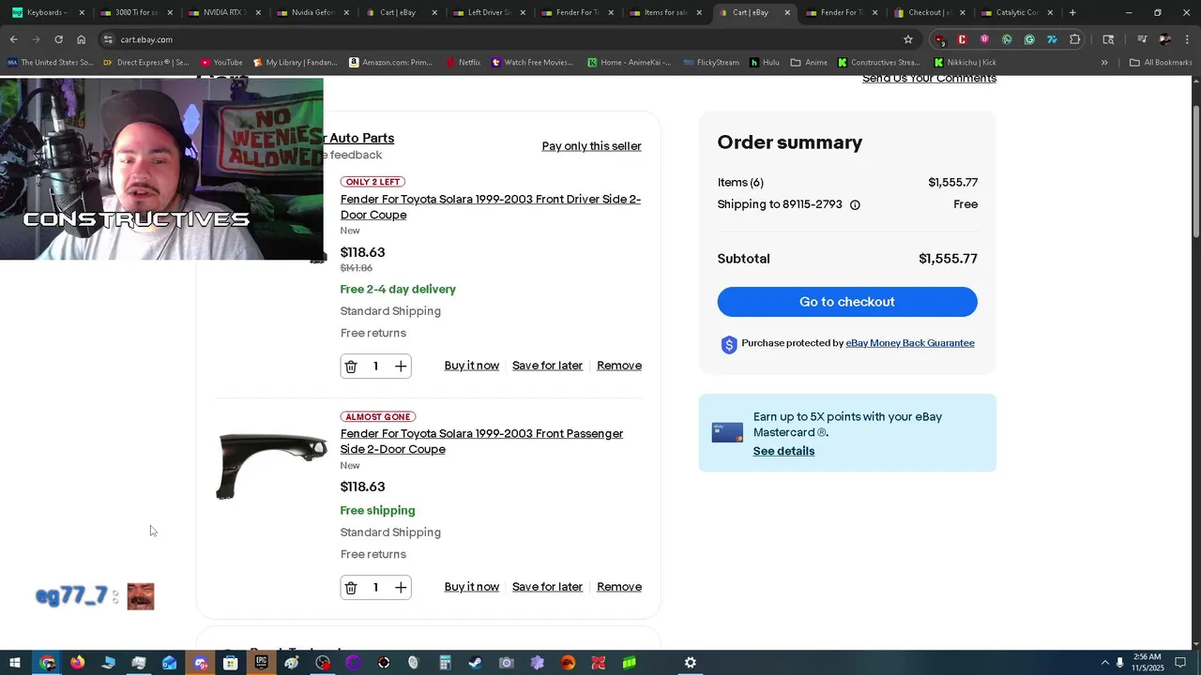The image size is (1201, 675).
Task: Open the All Bookmarks folder
Action: tap(1161, 63)
